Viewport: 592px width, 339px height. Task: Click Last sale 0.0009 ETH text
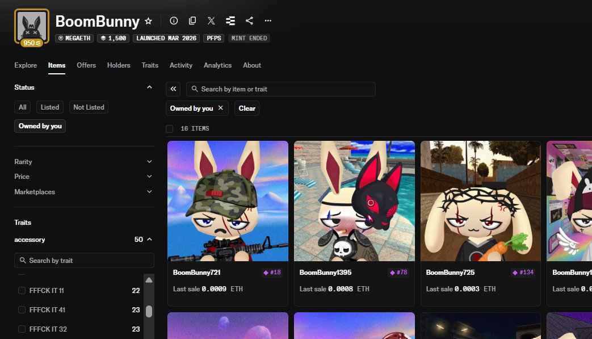[x=208, y=289]
